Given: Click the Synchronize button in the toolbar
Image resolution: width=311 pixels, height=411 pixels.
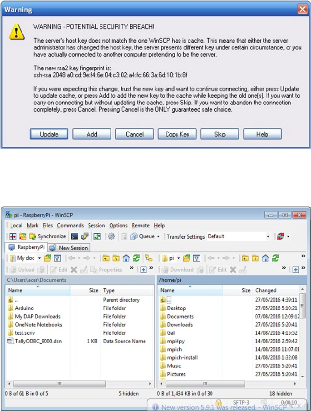Looking at the screenshot, I should [47, 236].
